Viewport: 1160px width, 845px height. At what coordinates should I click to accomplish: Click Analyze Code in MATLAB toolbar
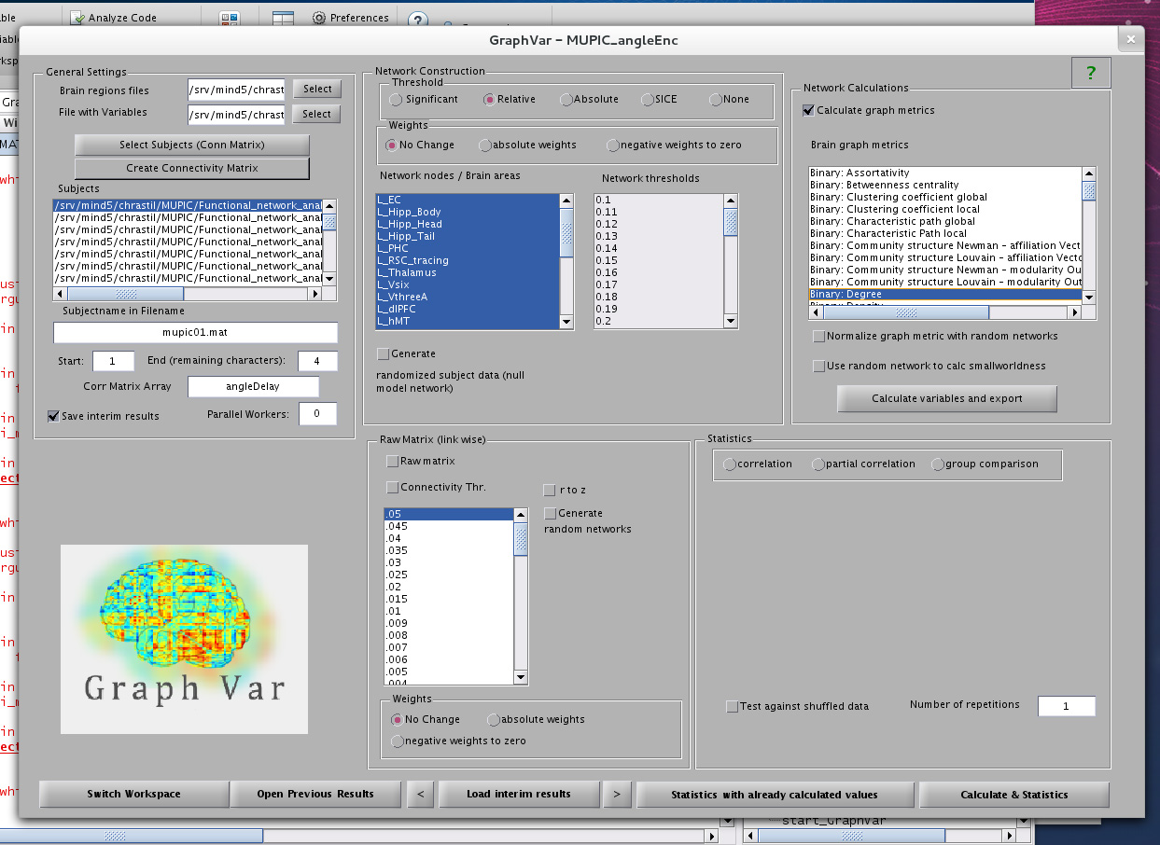113,18
